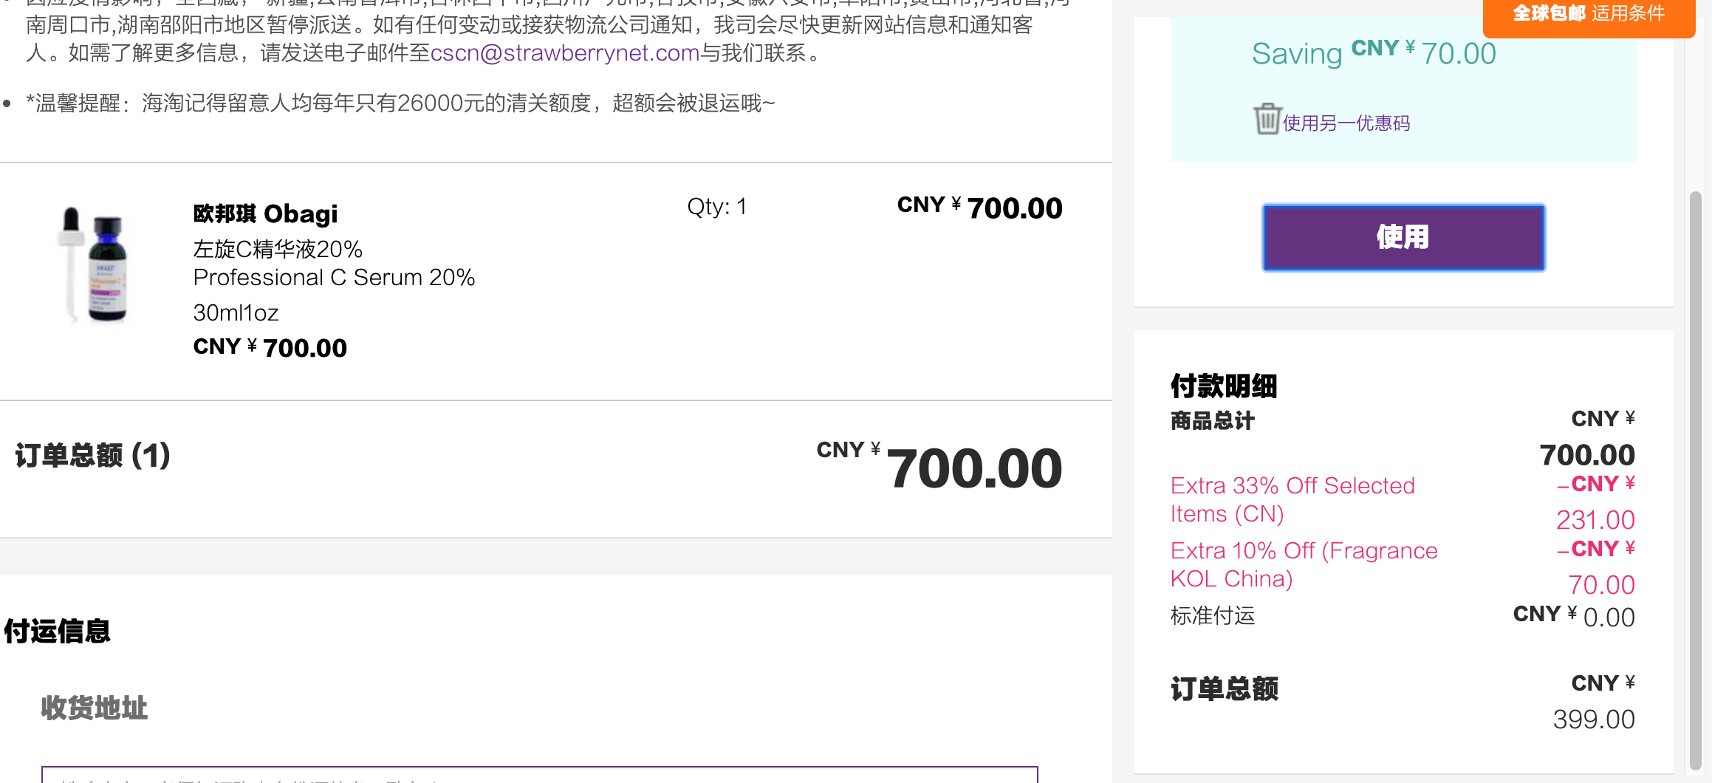
Task: Click the trash icon beside coupon code
Action: [x=1267, y=119]
